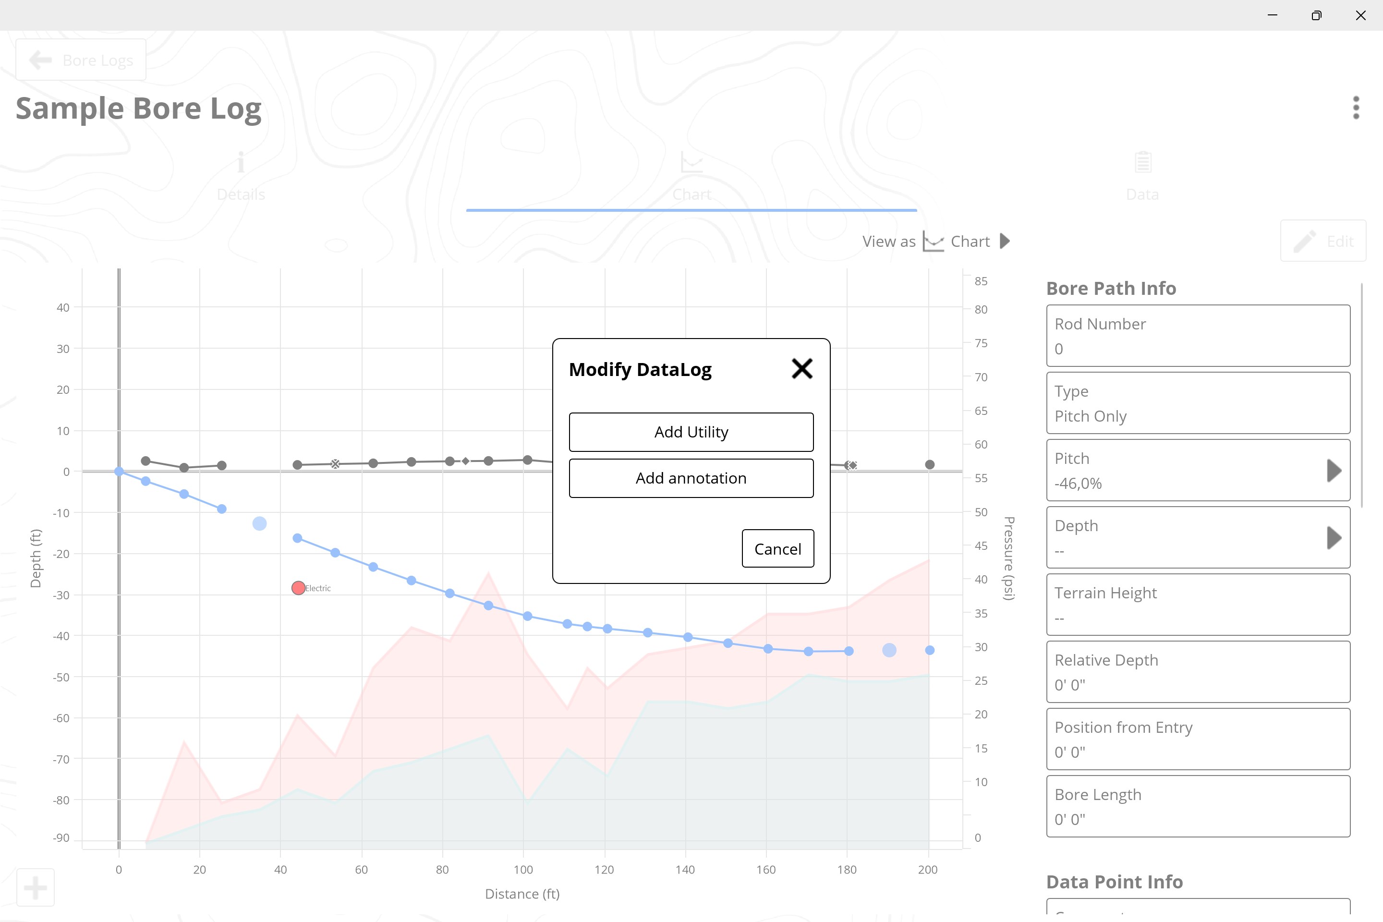Image resolution: width=1383 pixels, height=922 pixels.
Task: Click the Bore Path Info heading
Action: pos(1111,288)
